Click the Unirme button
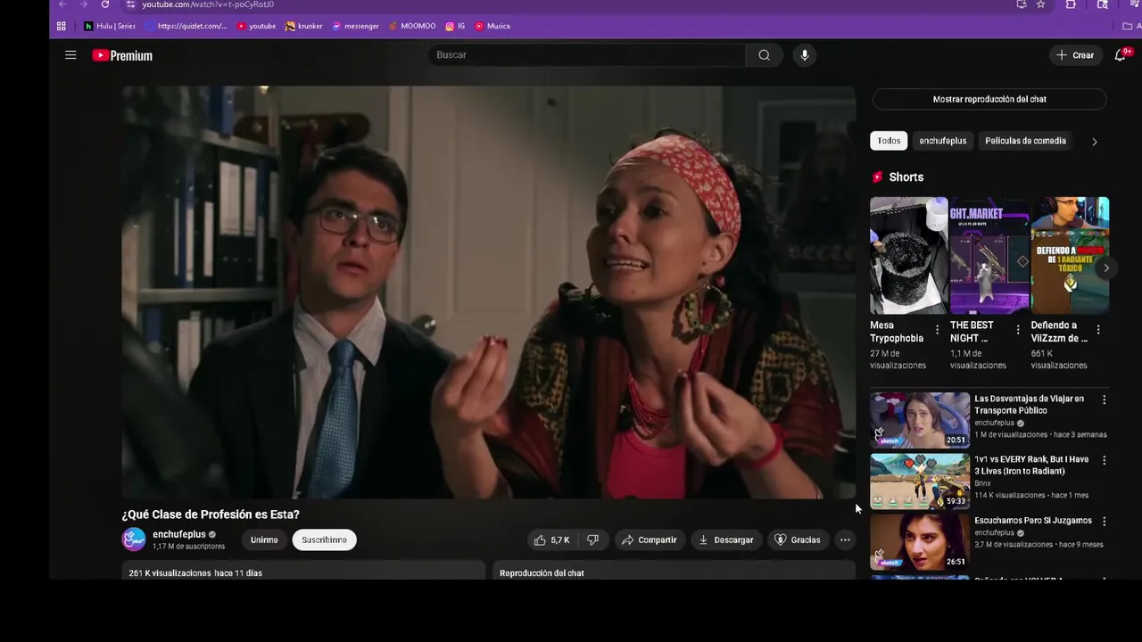Viewport: 1142px width, 642px height. (264, 540)
